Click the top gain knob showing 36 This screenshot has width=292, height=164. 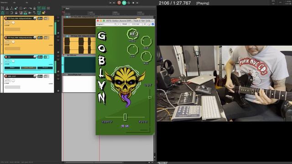point(133,34)
